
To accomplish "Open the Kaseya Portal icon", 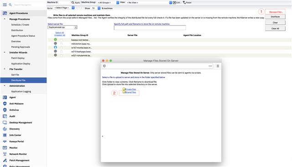I will (5, 141).
